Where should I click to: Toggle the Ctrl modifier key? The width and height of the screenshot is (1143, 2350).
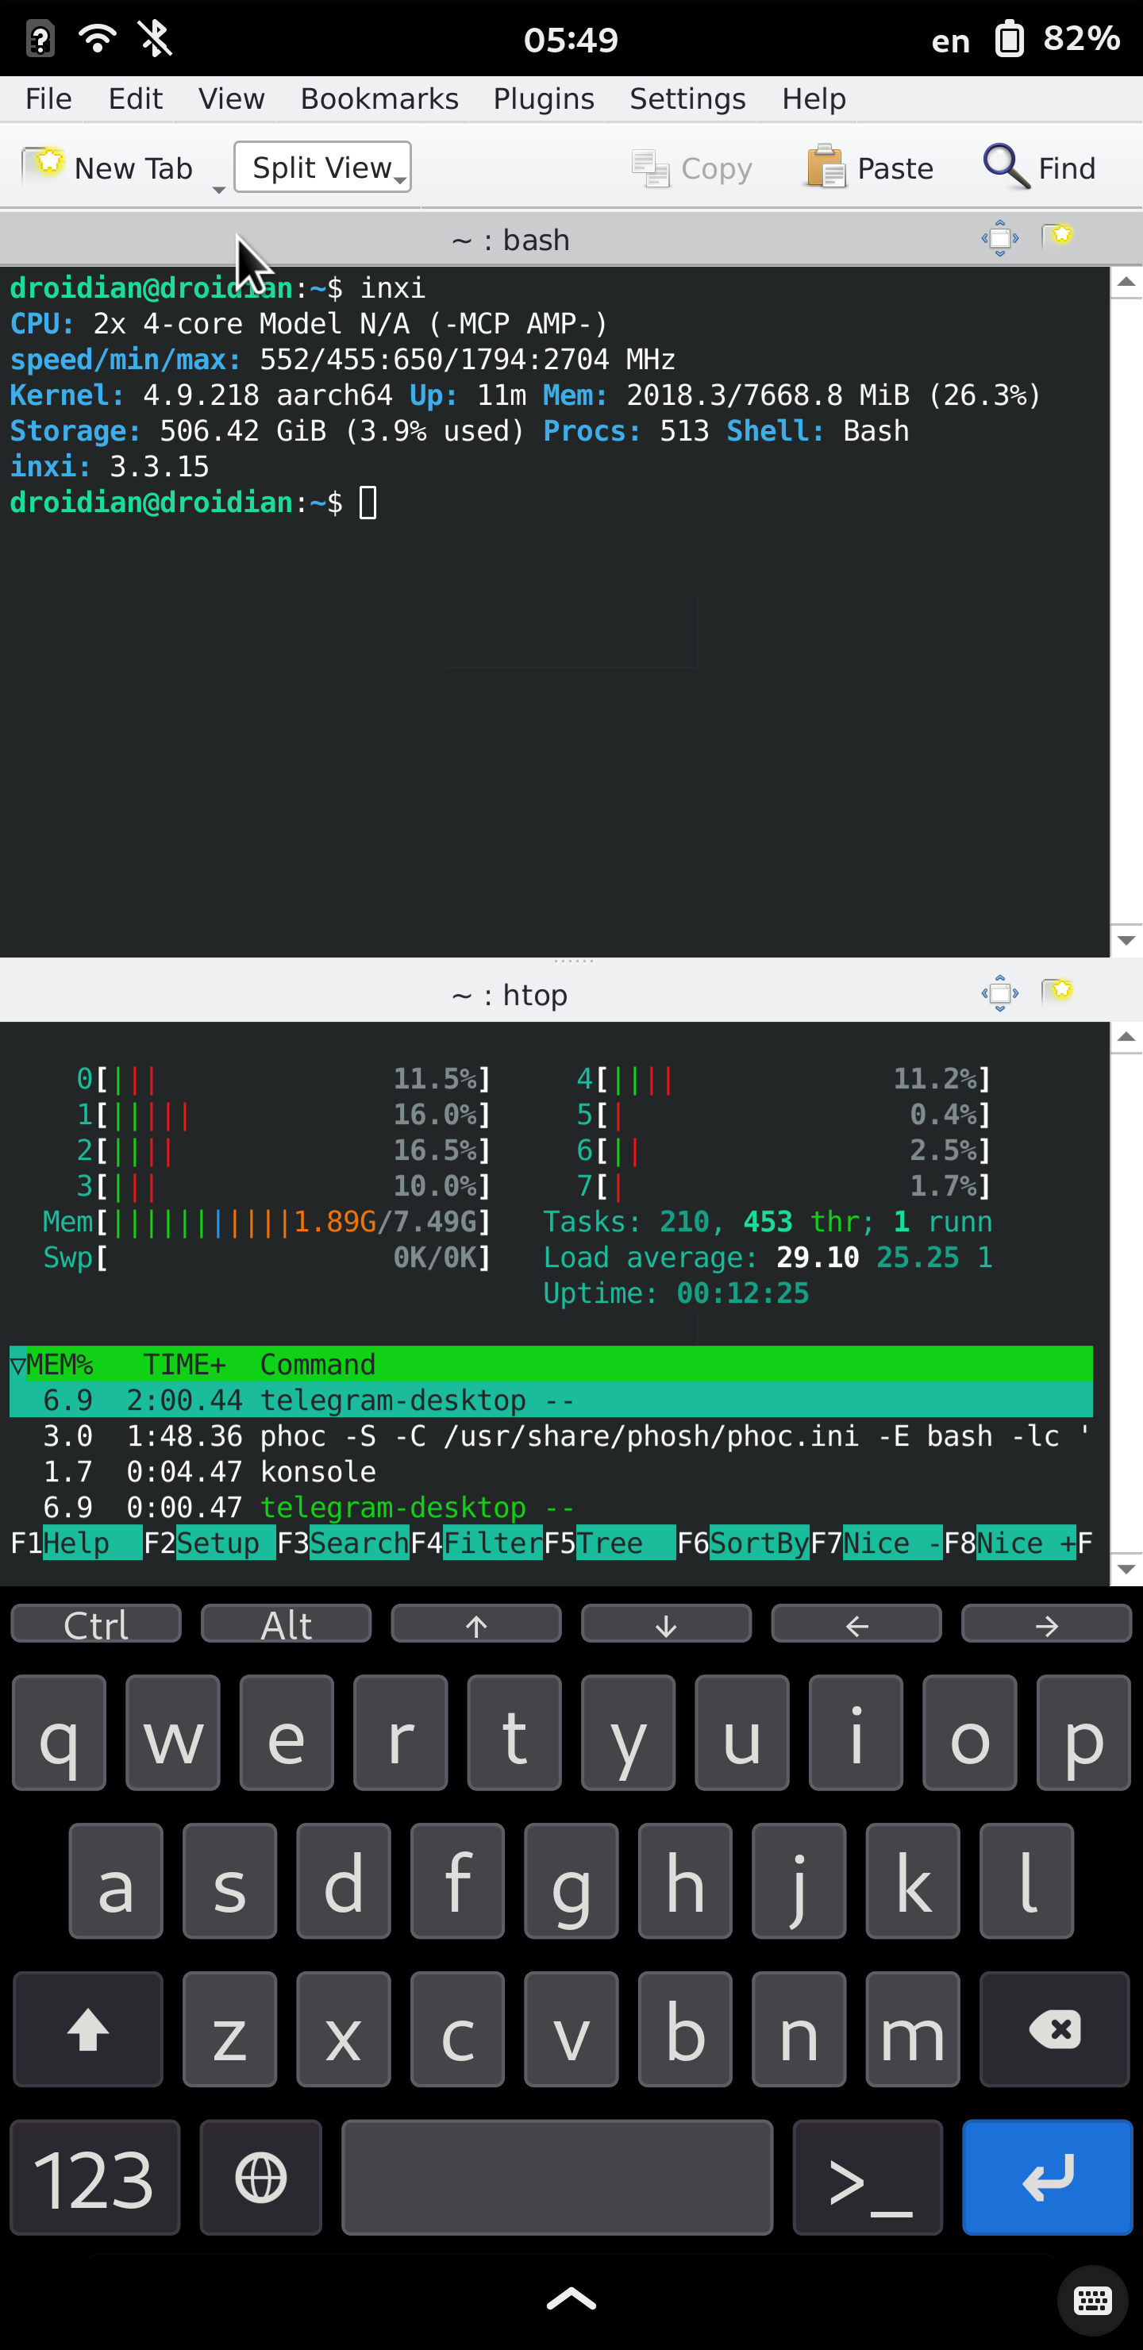pyautogui.click(x=96, y=1624)
